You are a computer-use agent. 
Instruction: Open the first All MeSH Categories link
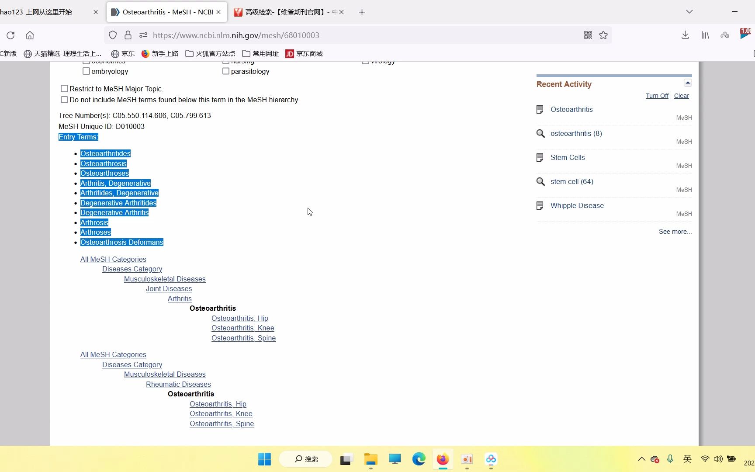tap(113, 260)
